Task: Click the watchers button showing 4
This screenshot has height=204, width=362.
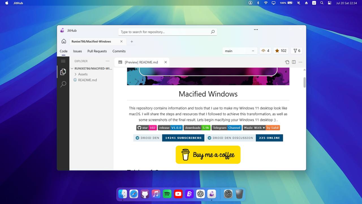Action: tap(266, 51)
